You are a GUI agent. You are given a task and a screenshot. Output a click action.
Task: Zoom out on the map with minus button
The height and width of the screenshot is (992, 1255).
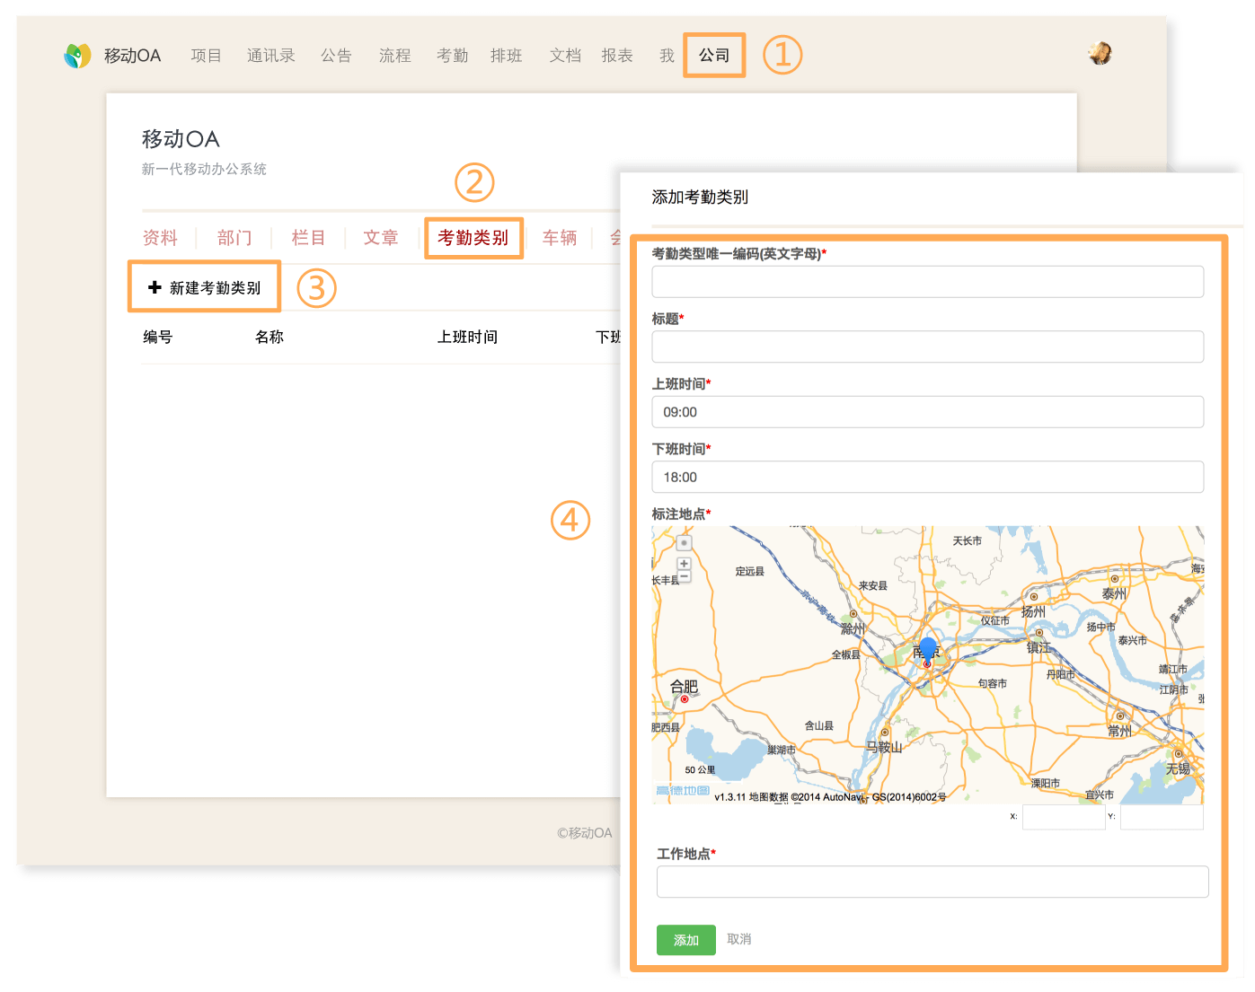tap(684, 576)
